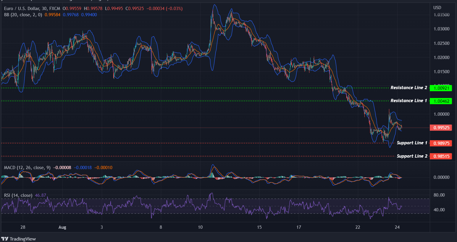Click the Resistance Line 1 price label 1.00462

pyautogui.click(x=441, y=101)
